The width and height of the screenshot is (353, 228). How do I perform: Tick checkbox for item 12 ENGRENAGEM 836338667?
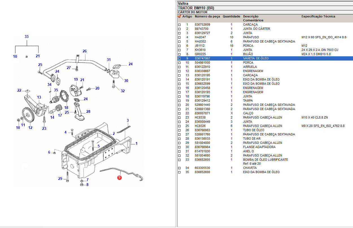[x=179, y=71]
